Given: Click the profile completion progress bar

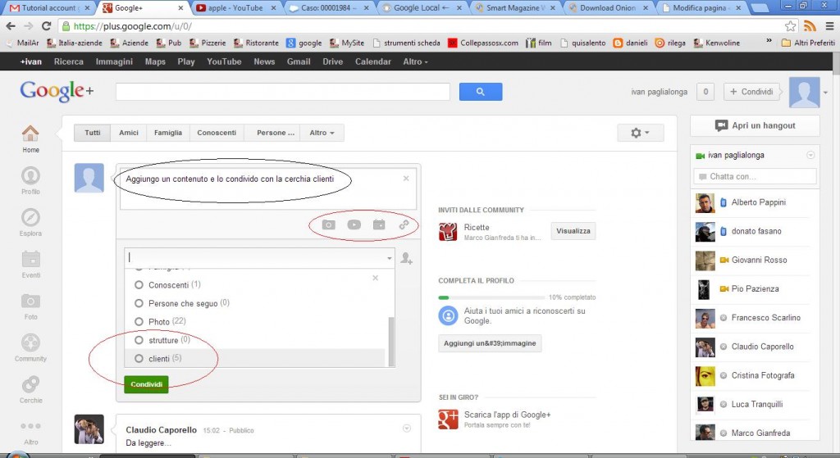Looking at the screenshot, I should coord(492,297).
